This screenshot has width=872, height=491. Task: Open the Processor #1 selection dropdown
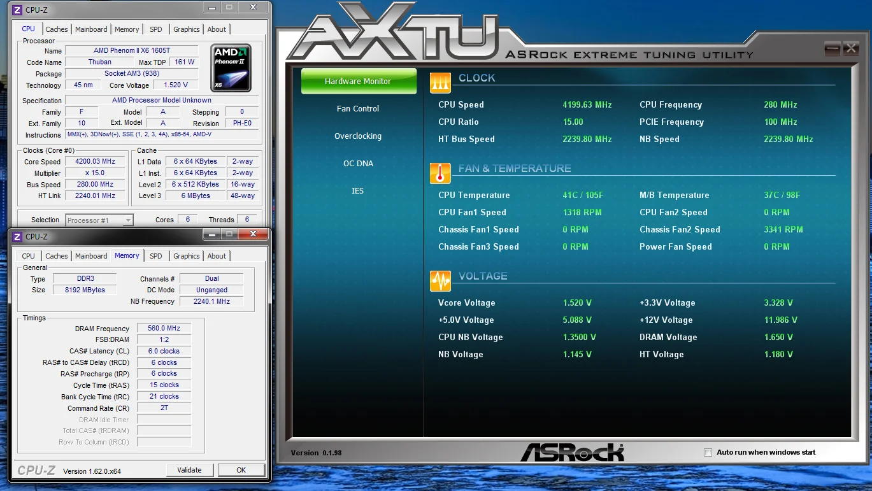99,220
